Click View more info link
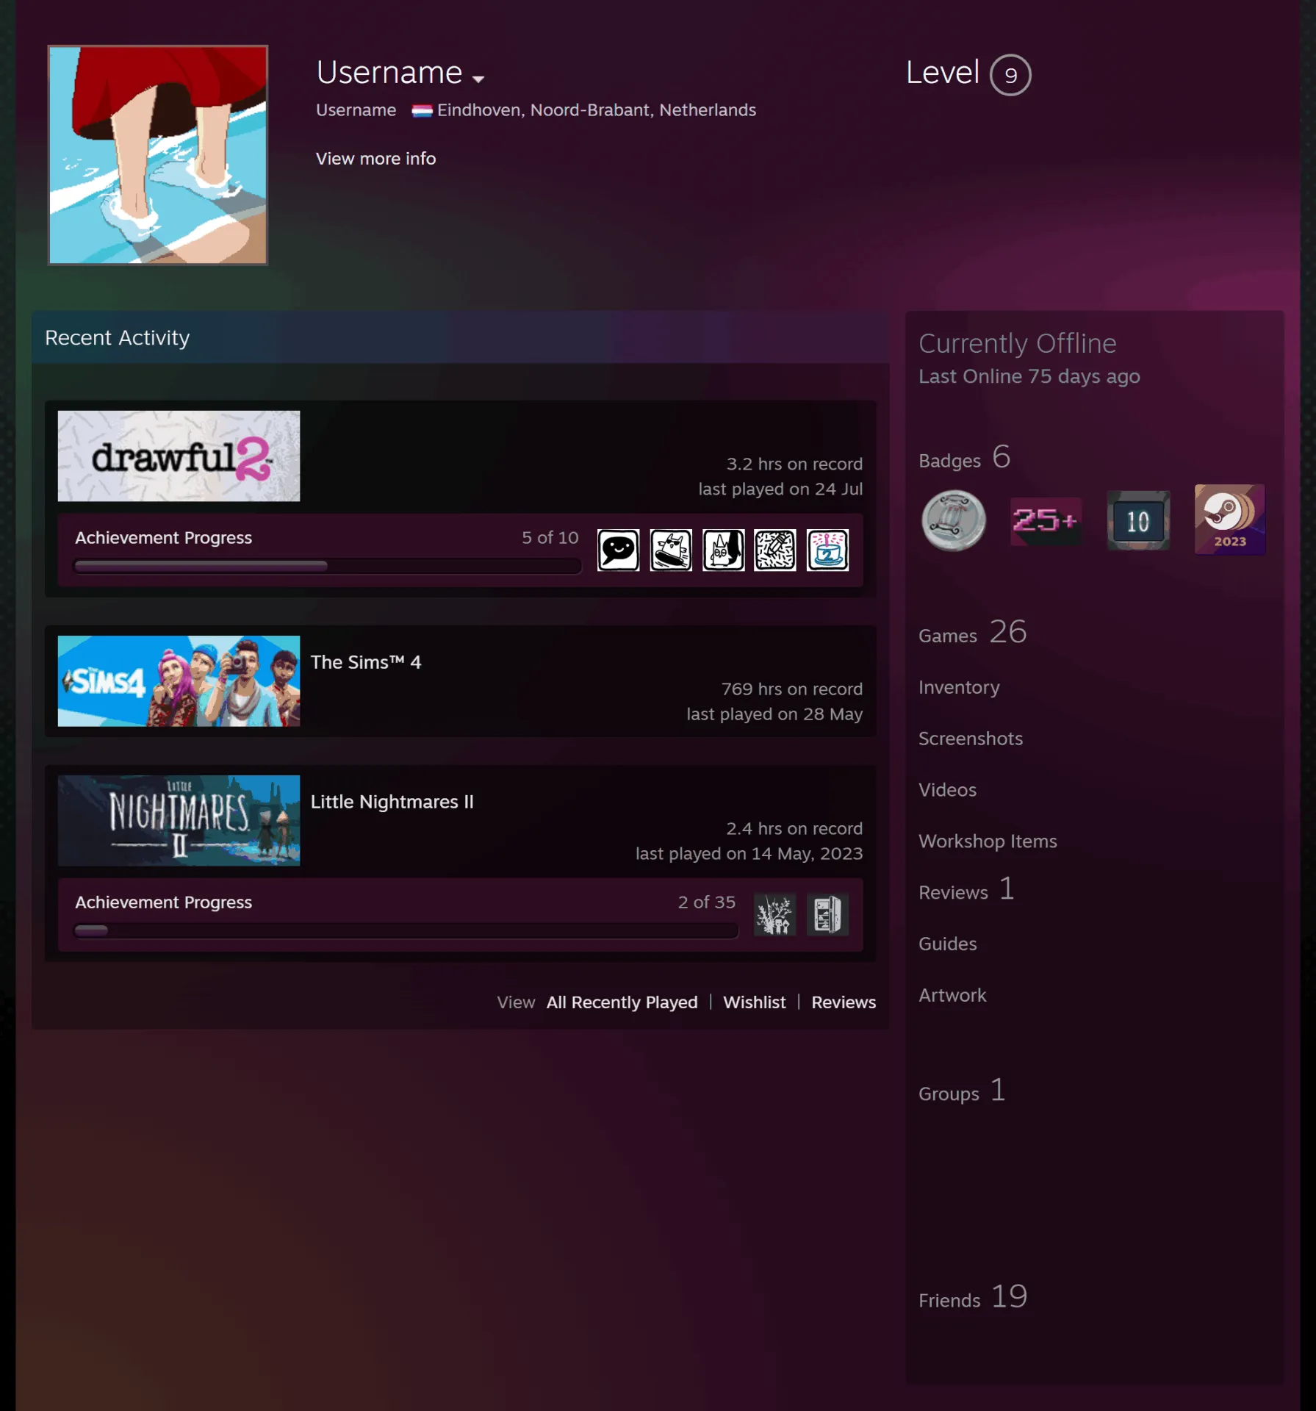The width and height of the screenshot is (1316, 1411). [x=375, y=159]
